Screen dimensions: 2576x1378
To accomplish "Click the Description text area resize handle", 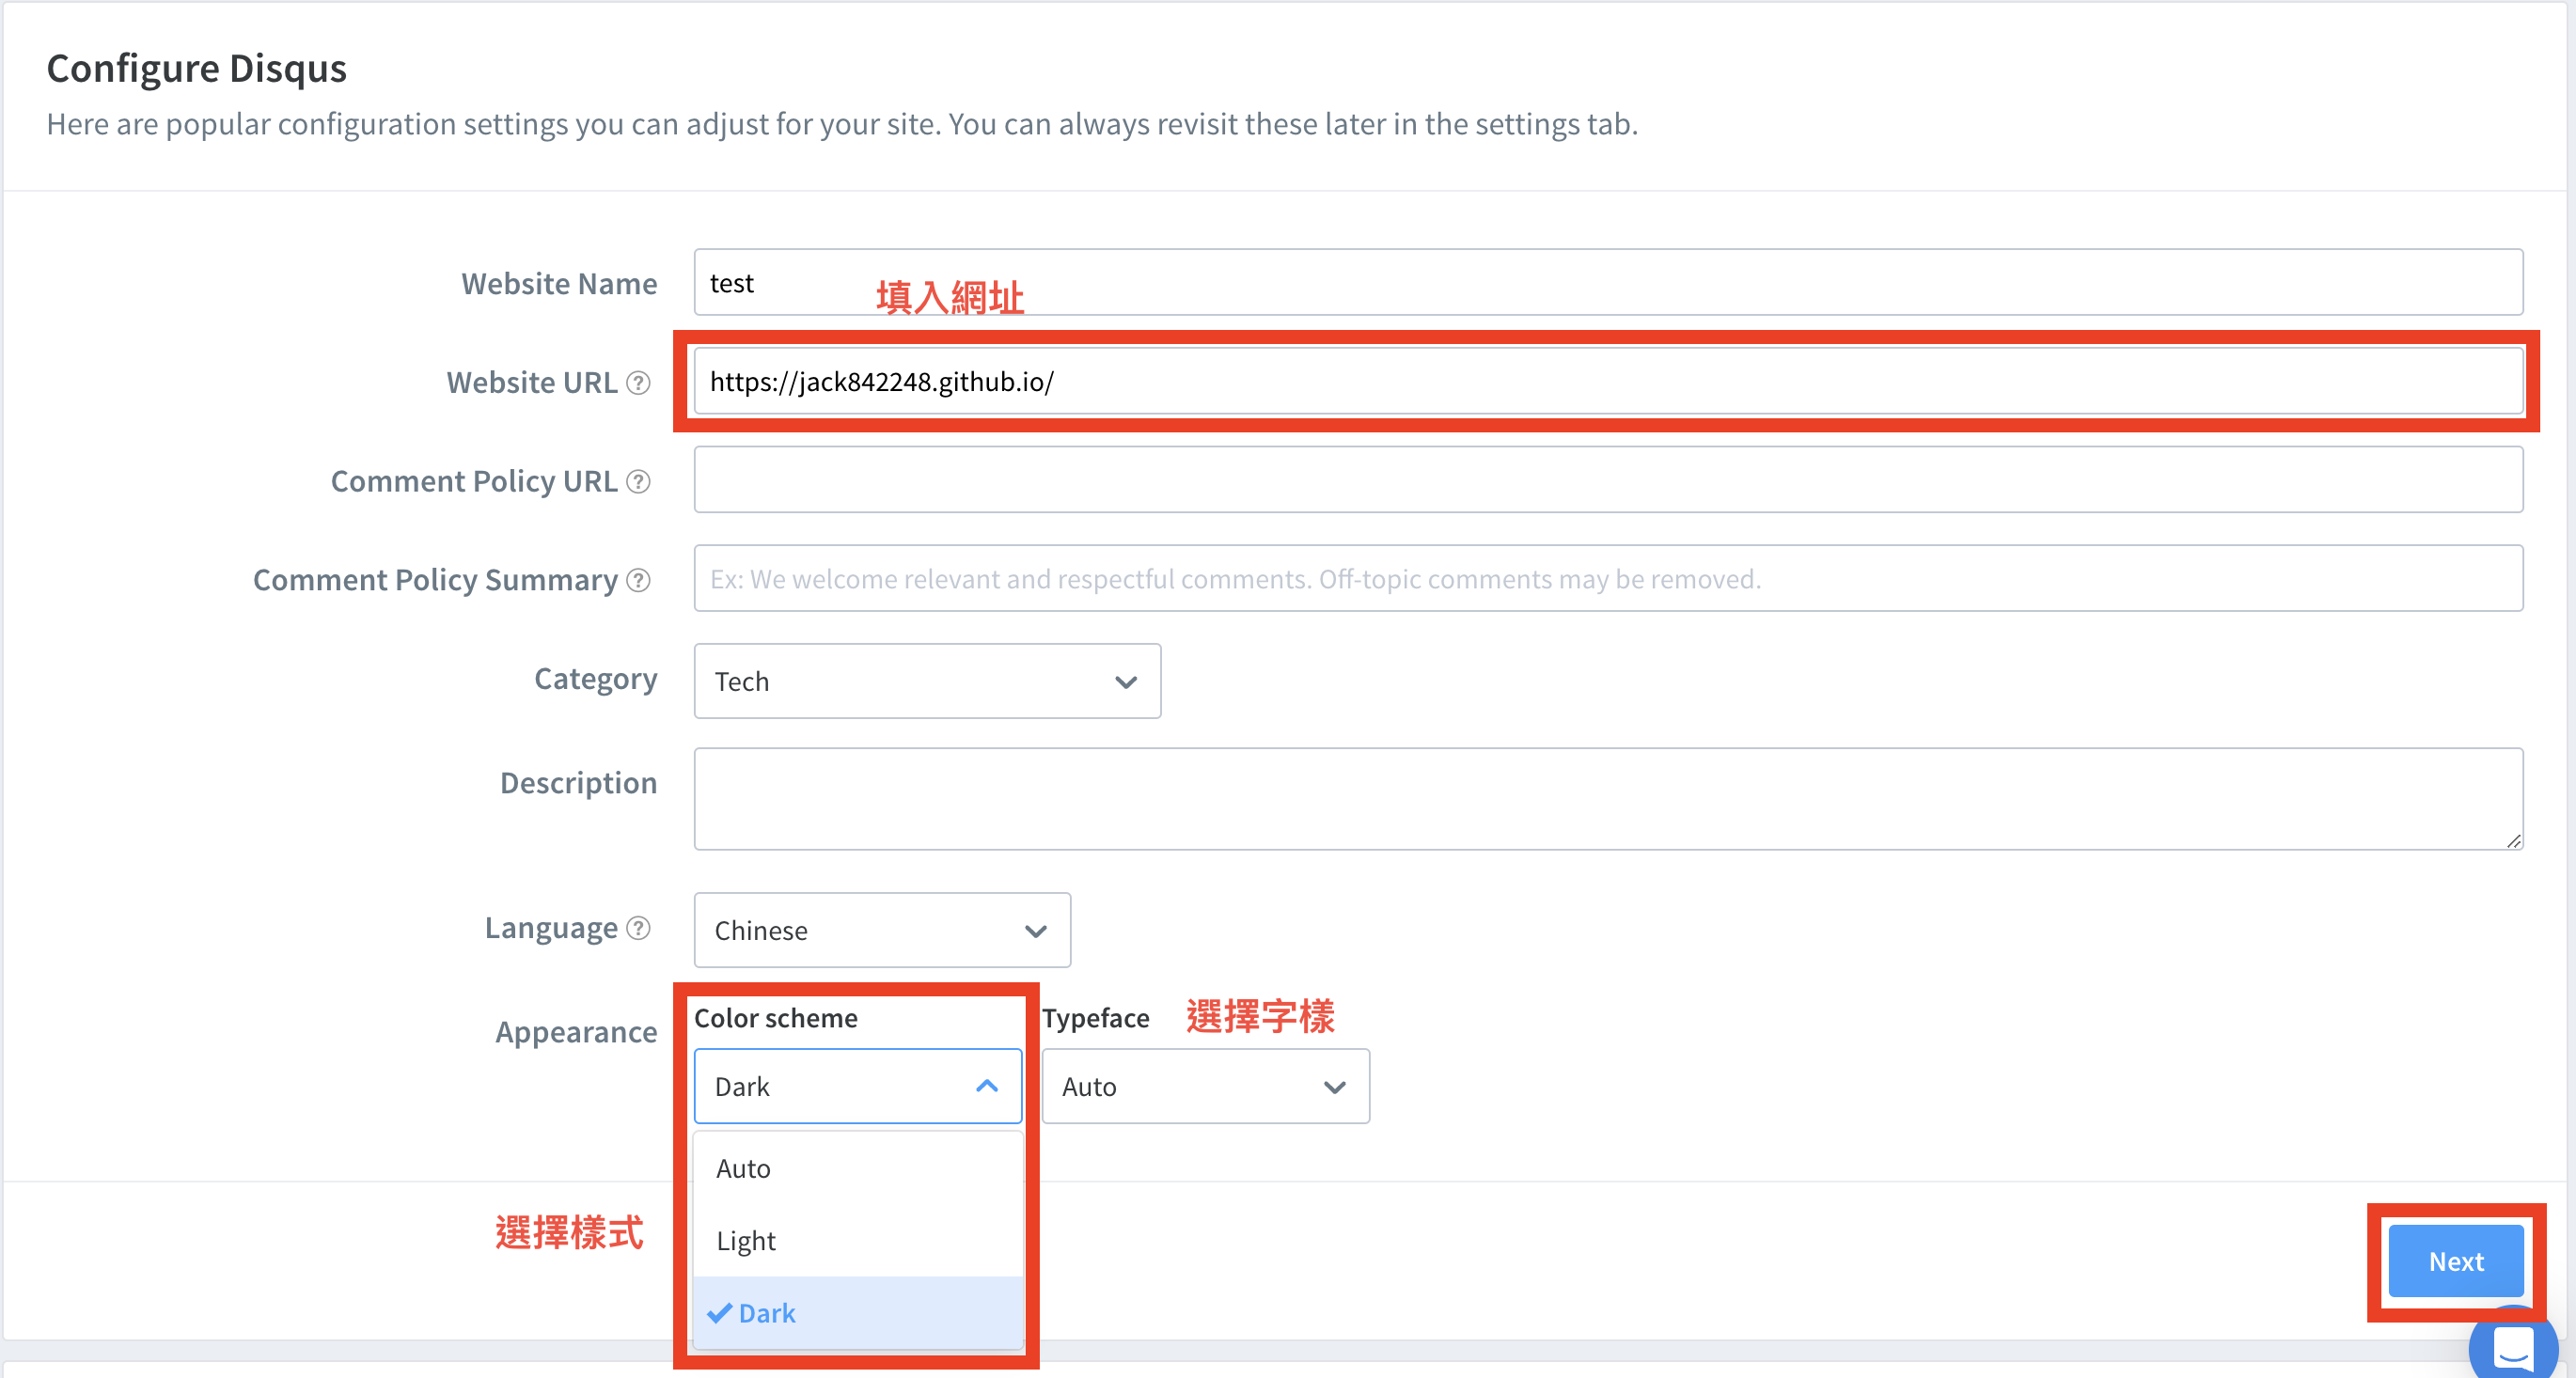I will 2513,840.
